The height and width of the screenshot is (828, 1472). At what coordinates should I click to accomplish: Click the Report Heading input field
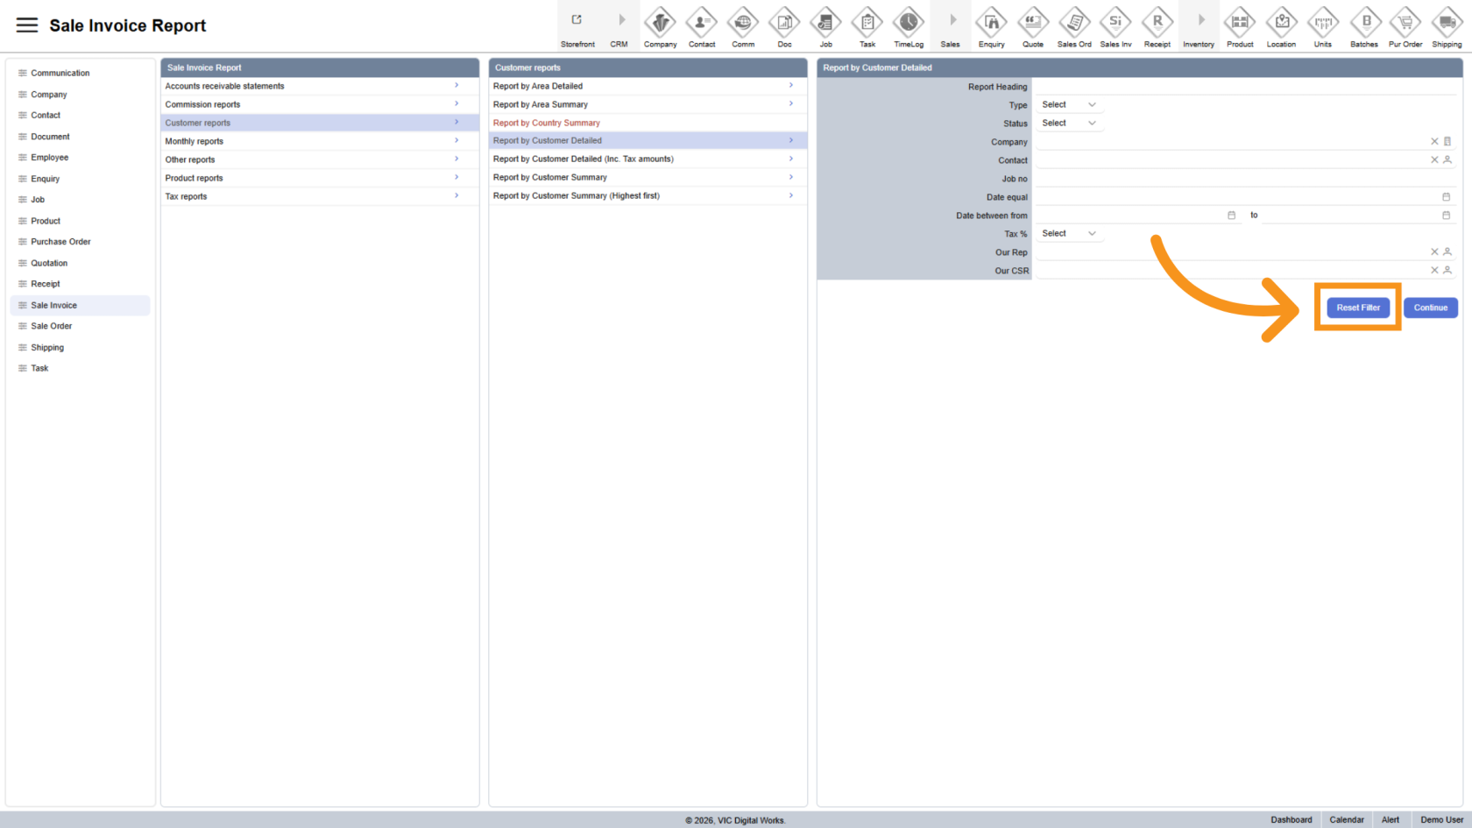(x=1244, y=87)
